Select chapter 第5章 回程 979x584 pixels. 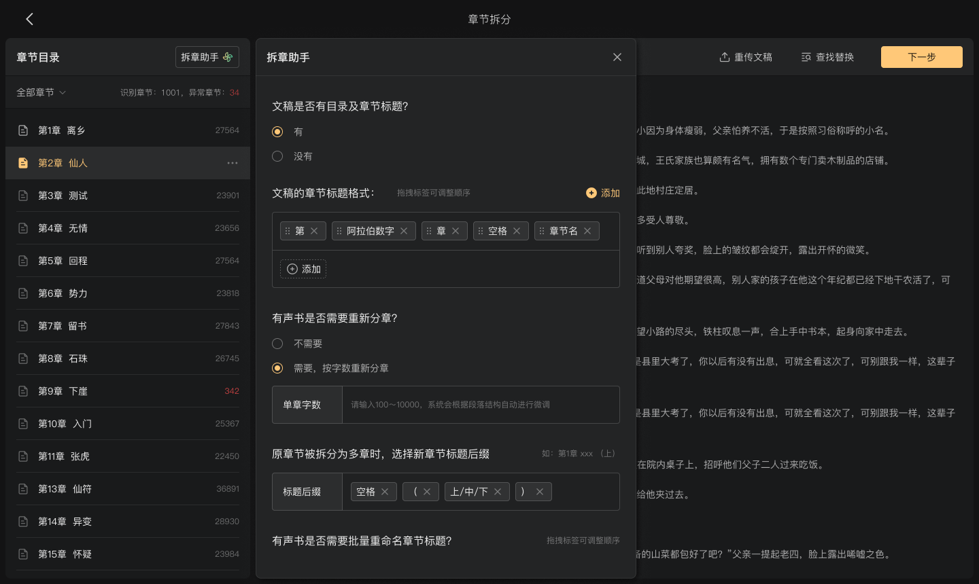[128, 261]
